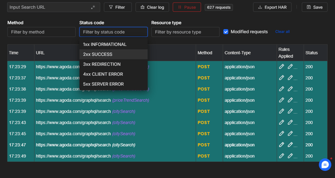This screenshot has height=178, width=335.
Task: Click the Clear all filters link
Action: (x=282, y=32)
